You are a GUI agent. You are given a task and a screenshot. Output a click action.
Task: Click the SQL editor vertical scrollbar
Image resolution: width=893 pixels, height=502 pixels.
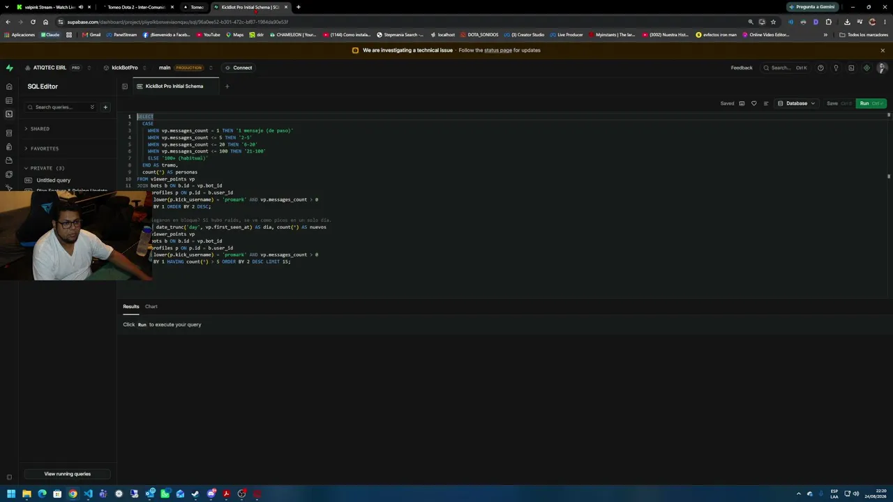tap(888, 146)
